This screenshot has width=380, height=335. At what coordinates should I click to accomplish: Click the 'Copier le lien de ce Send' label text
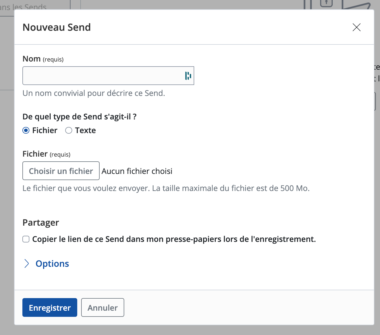point(174,239)
